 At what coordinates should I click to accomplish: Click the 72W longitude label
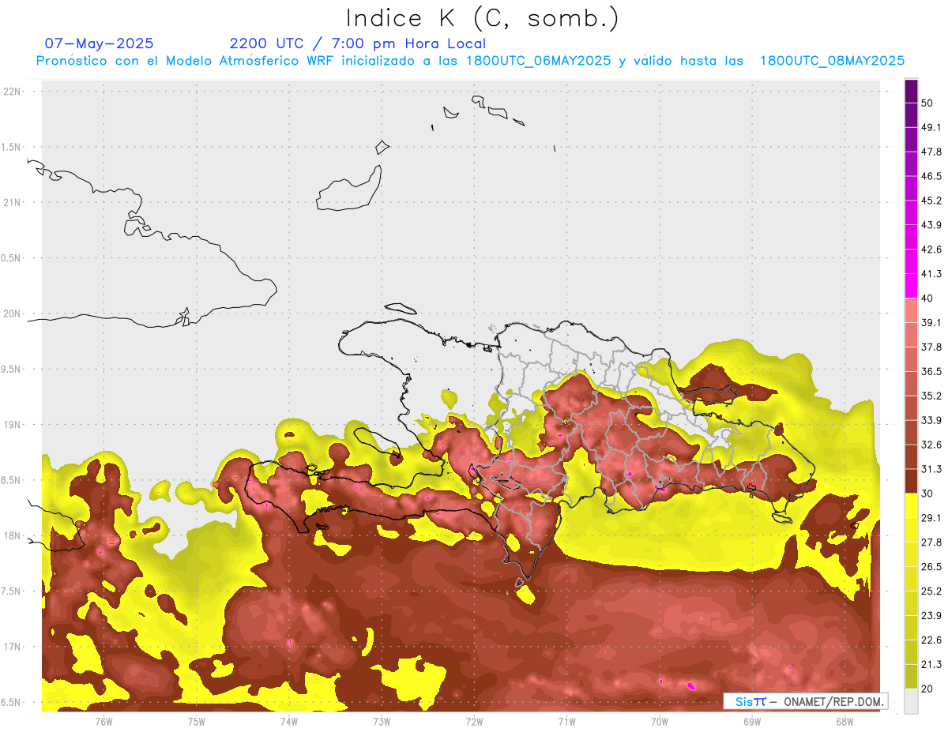tap(474, 721)
